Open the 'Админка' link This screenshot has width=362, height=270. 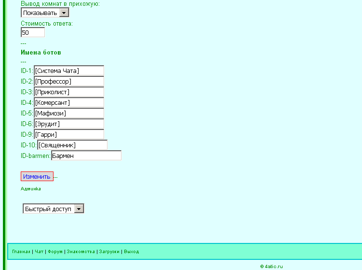[x=31, y=189]
